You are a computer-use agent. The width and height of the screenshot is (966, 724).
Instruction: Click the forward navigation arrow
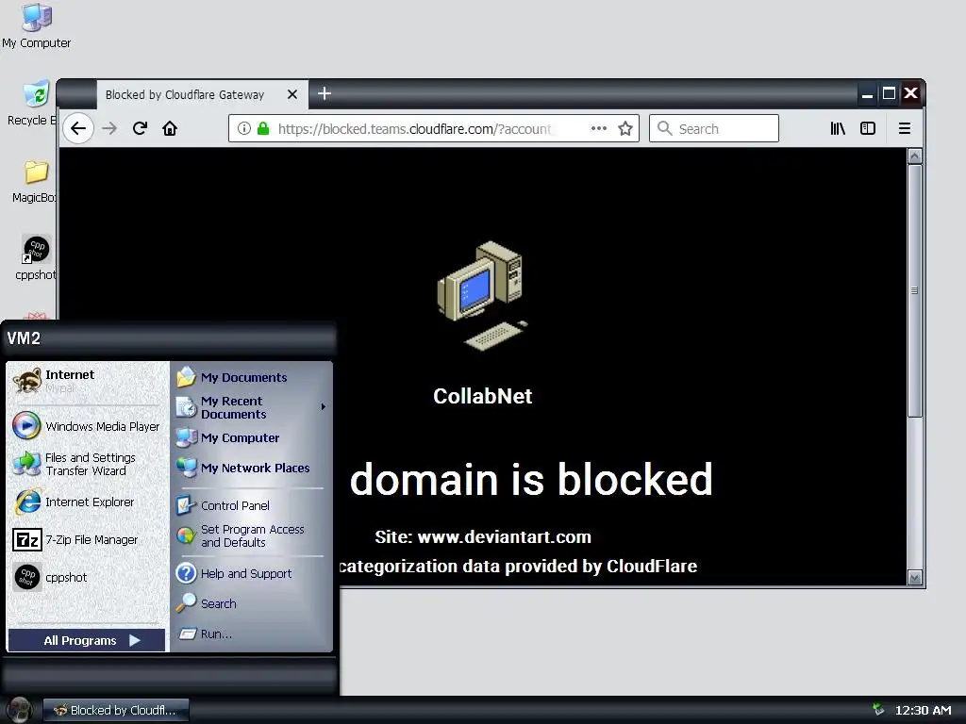pos(109,128)
